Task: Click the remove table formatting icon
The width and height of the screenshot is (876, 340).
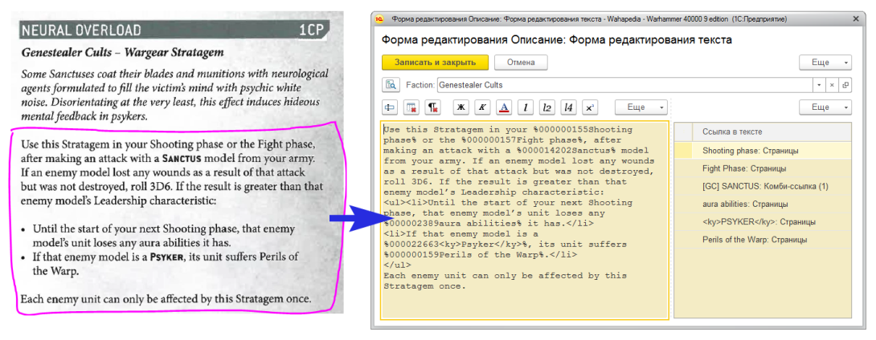Action: pos(411,107)
